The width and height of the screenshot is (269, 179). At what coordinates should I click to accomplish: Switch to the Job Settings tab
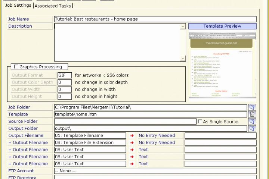click(x=18, y=5)
